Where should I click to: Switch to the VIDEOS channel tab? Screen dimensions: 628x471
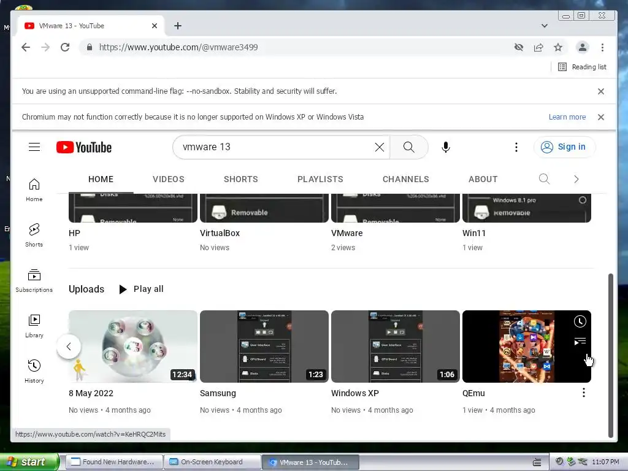169,179
